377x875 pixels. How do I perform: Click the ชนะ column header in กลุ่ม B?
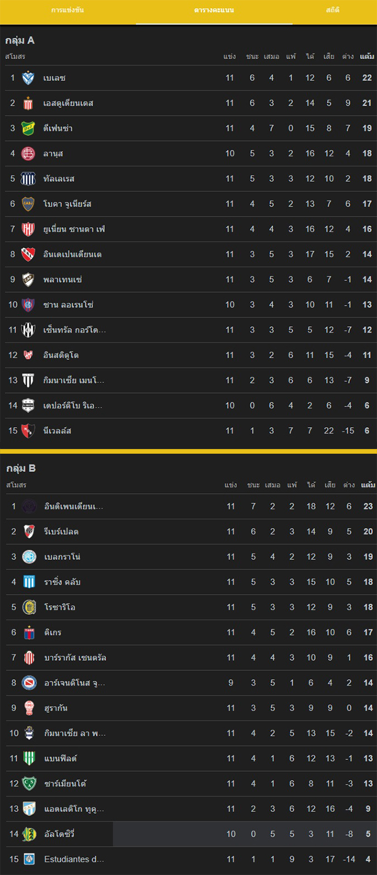[x=253, y=485]
